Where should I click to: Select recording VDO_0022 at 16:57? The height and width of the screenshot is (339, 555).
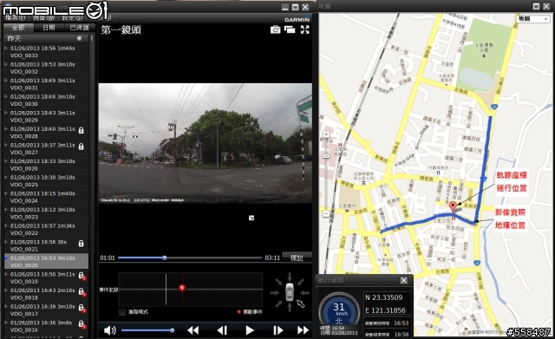click(46, 229)
